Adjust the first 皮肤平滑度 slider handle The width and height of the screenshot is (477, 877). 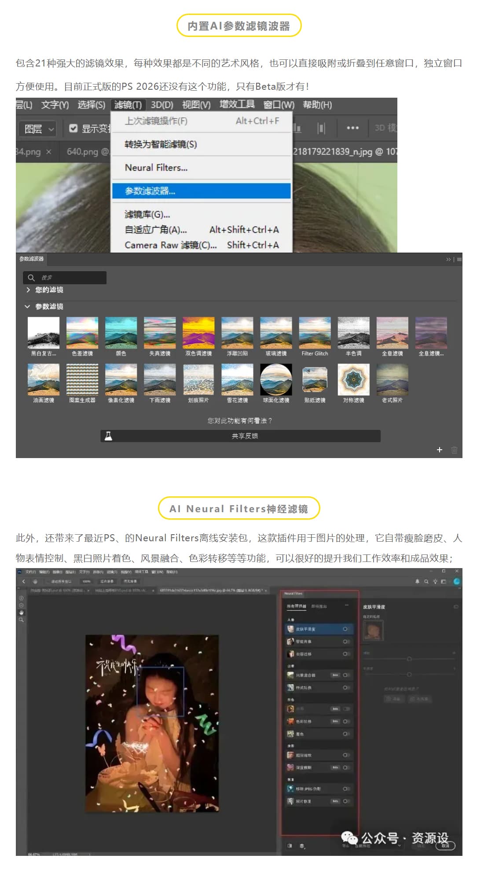click(409, 659)
